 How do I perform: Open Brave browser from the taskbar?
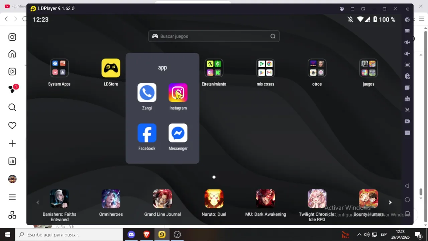click(146, 235)
